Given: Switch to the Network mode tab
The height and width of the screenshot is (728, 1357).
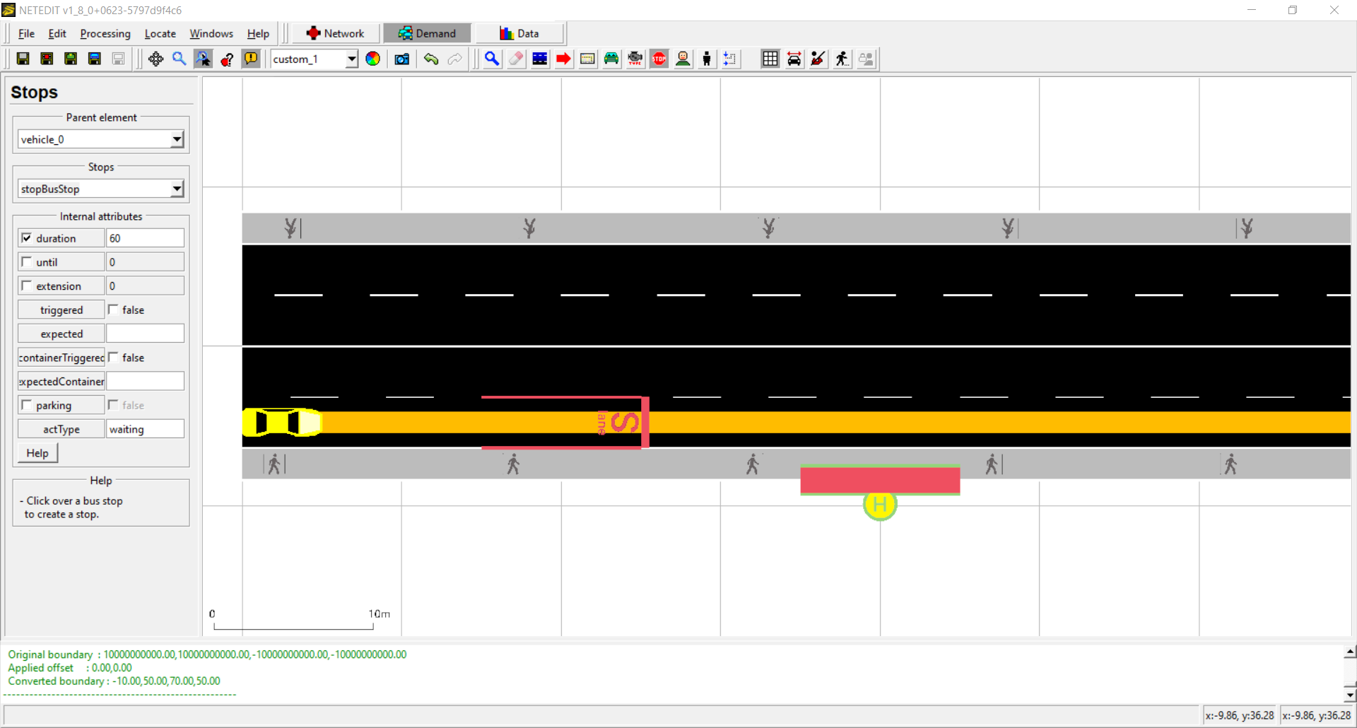Looking at the screenshot, I should [x=335, y=34].
